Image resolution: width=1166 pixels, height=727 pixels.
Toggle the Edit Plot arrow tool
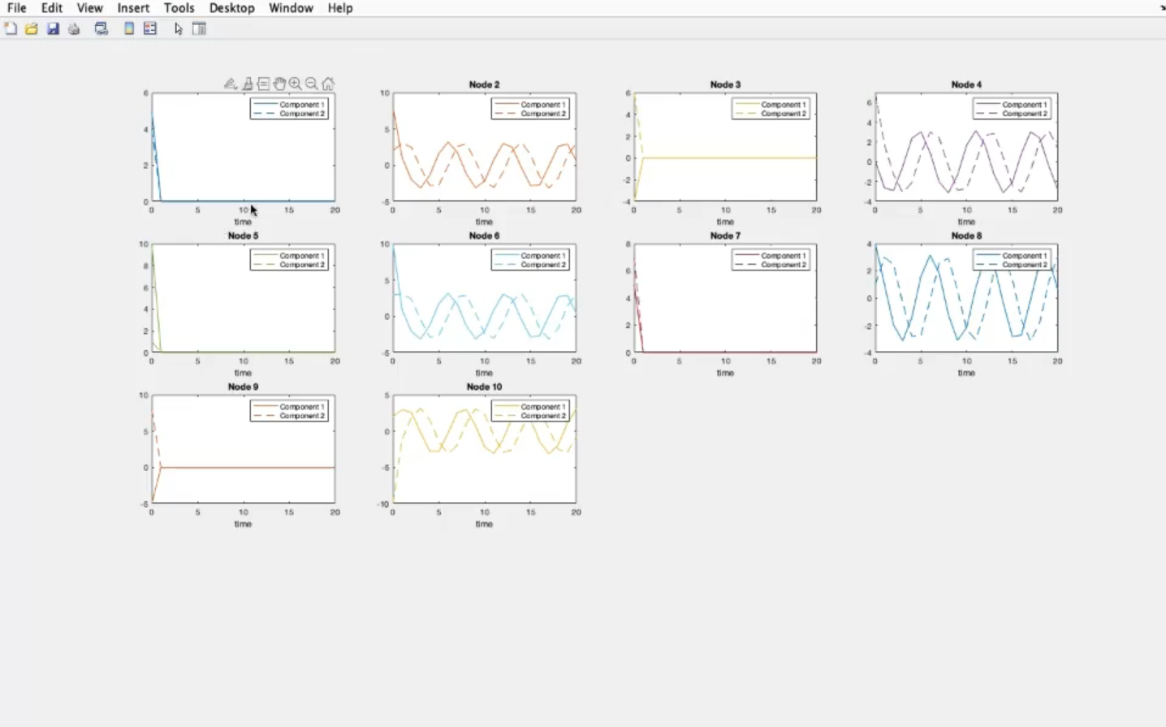[x=179, y=29]
